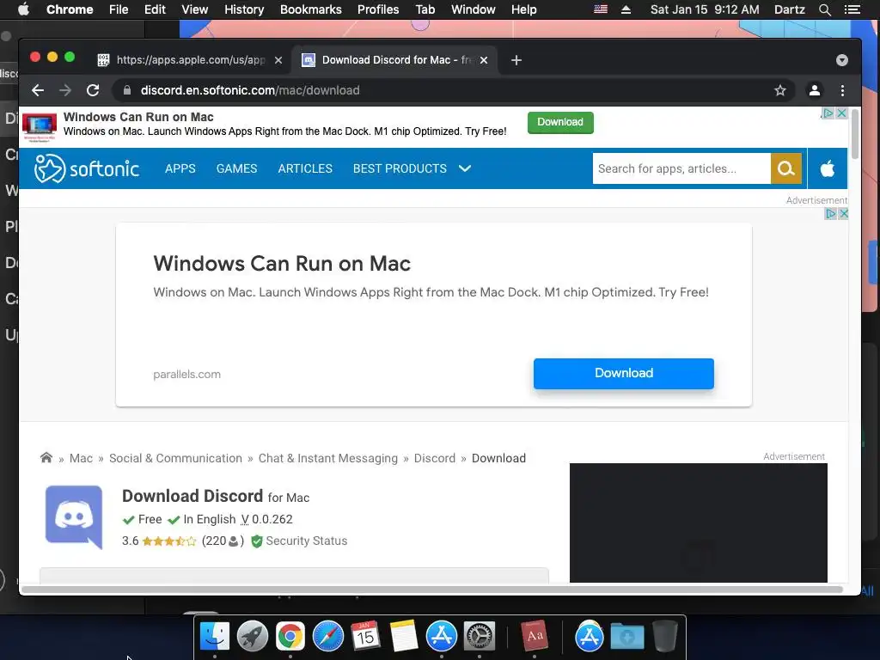This screenshot has height=660, width=880.
Task: Open Notification Center menu bar icon
Action: 852,9
